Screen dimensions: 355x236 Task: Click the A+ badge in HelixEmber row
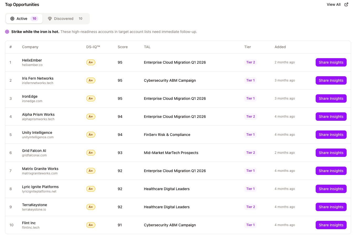91,62
